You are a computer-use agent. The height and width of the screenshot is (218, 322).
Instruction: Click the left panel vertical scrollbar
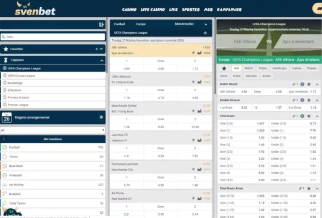(106, 45)
